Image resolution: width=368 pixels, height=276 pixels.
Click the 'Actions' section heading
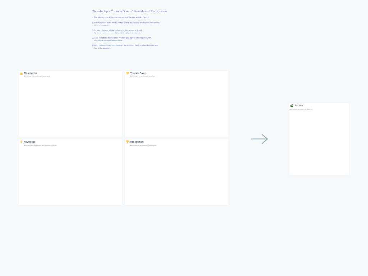tap(299, 106)
